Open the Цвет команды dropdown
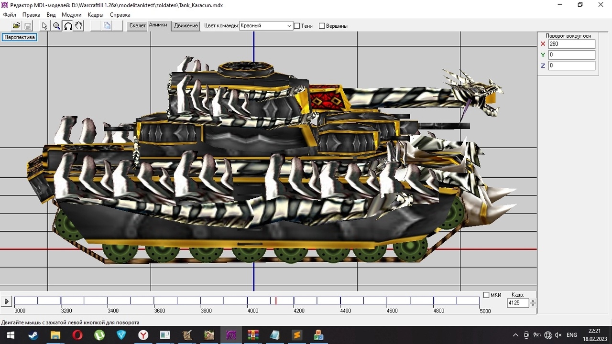The image size is (612, 344). pyautogui.click(x=266, y=26)
